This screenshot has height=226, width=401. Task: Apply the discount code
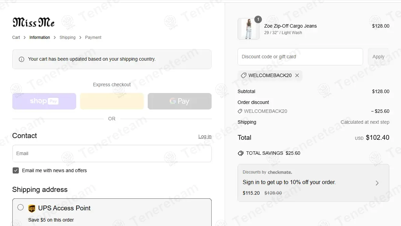(x=378, y=57)
